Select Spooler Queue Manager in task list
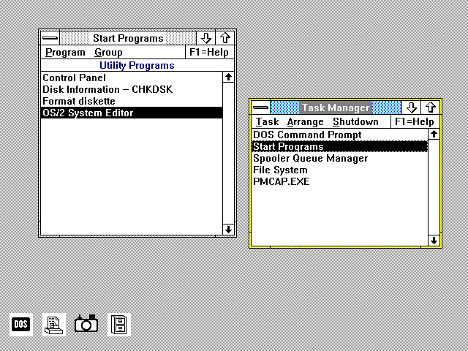This screenshot has height=351, width=468. pos(310,158)
